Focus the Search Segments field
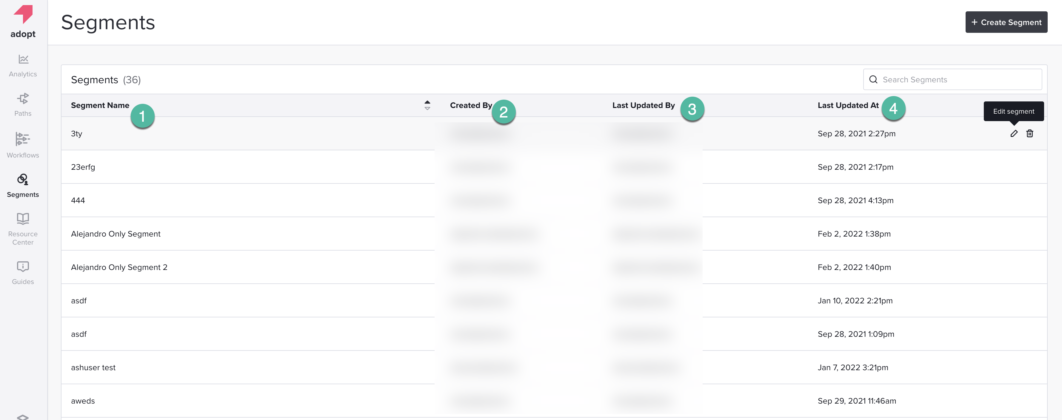Viewport: 1062px width, 420px height. click(952, 79)
